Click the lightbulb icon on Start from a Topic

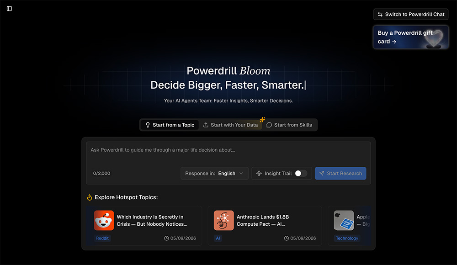[148, 125]
